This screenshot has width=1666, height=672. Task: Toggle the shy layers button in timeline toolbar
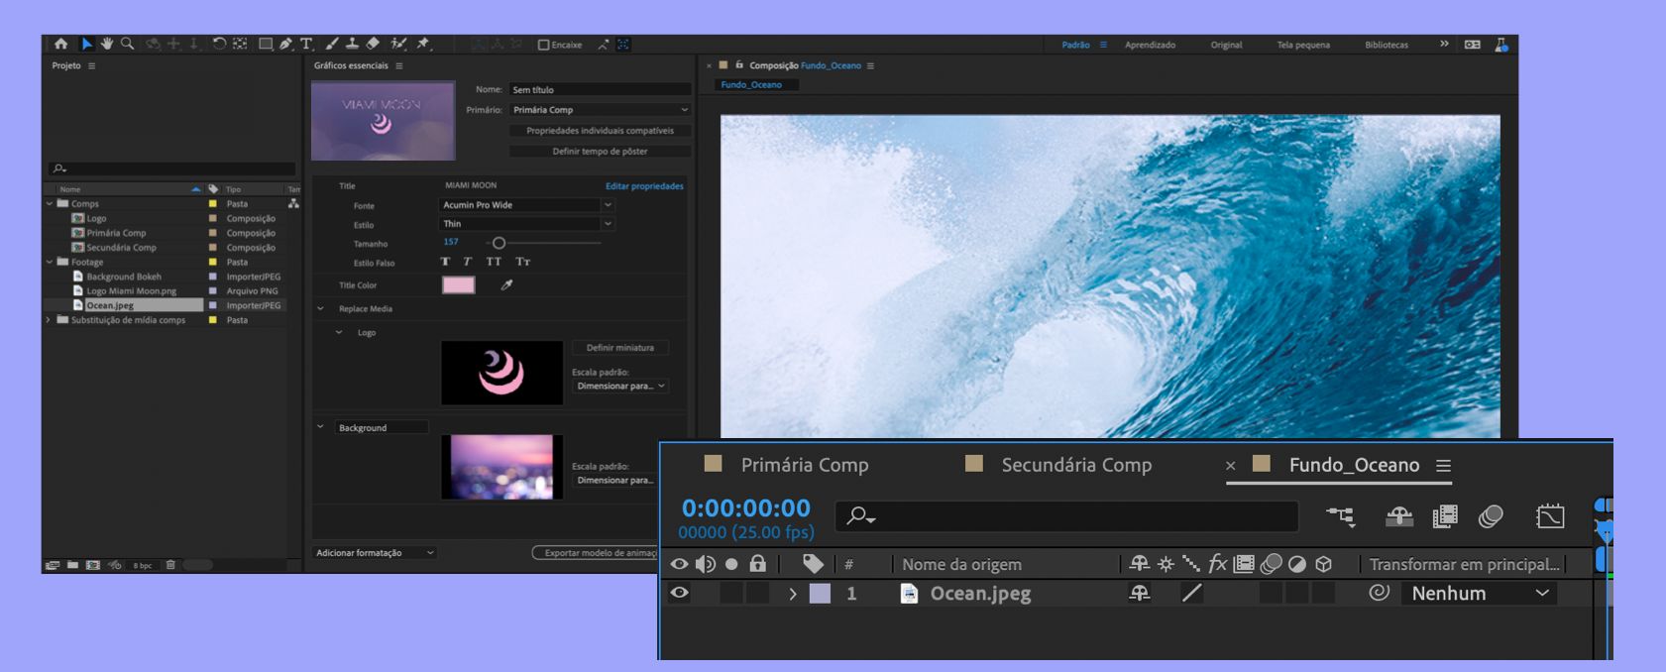click(x=1399, y=515)
